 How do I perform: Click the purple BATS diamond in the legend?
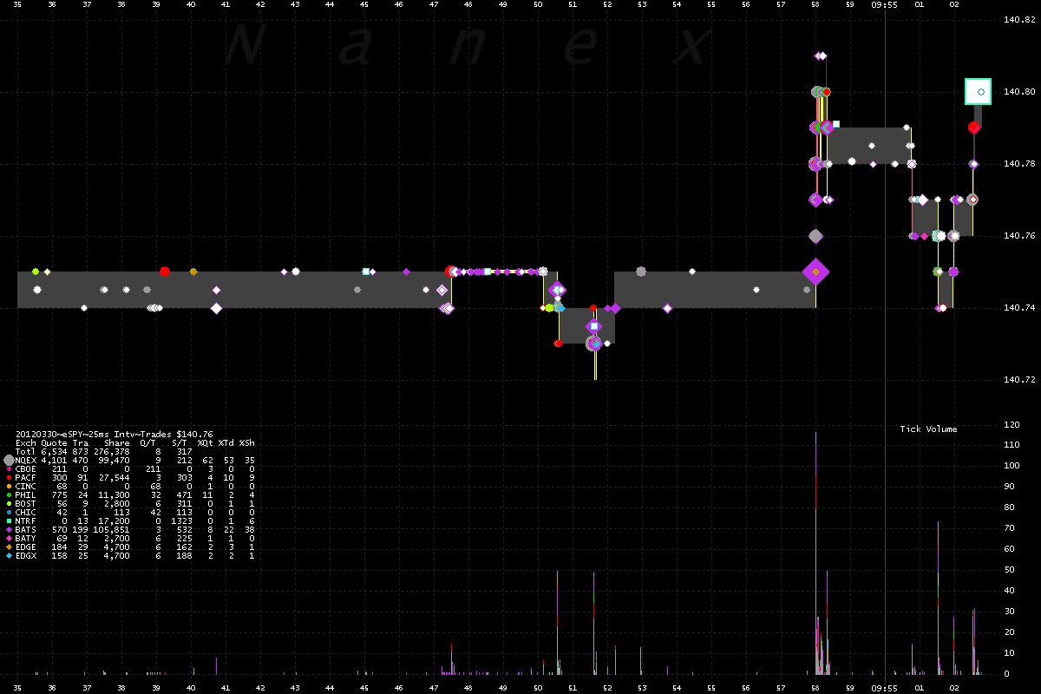click(9, 530)
